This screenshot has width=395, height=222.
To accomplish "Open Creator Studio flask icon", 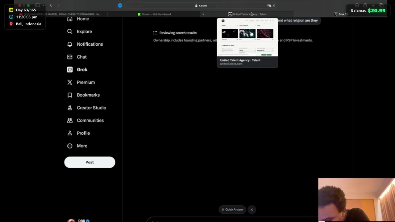I will click(70, 108).
